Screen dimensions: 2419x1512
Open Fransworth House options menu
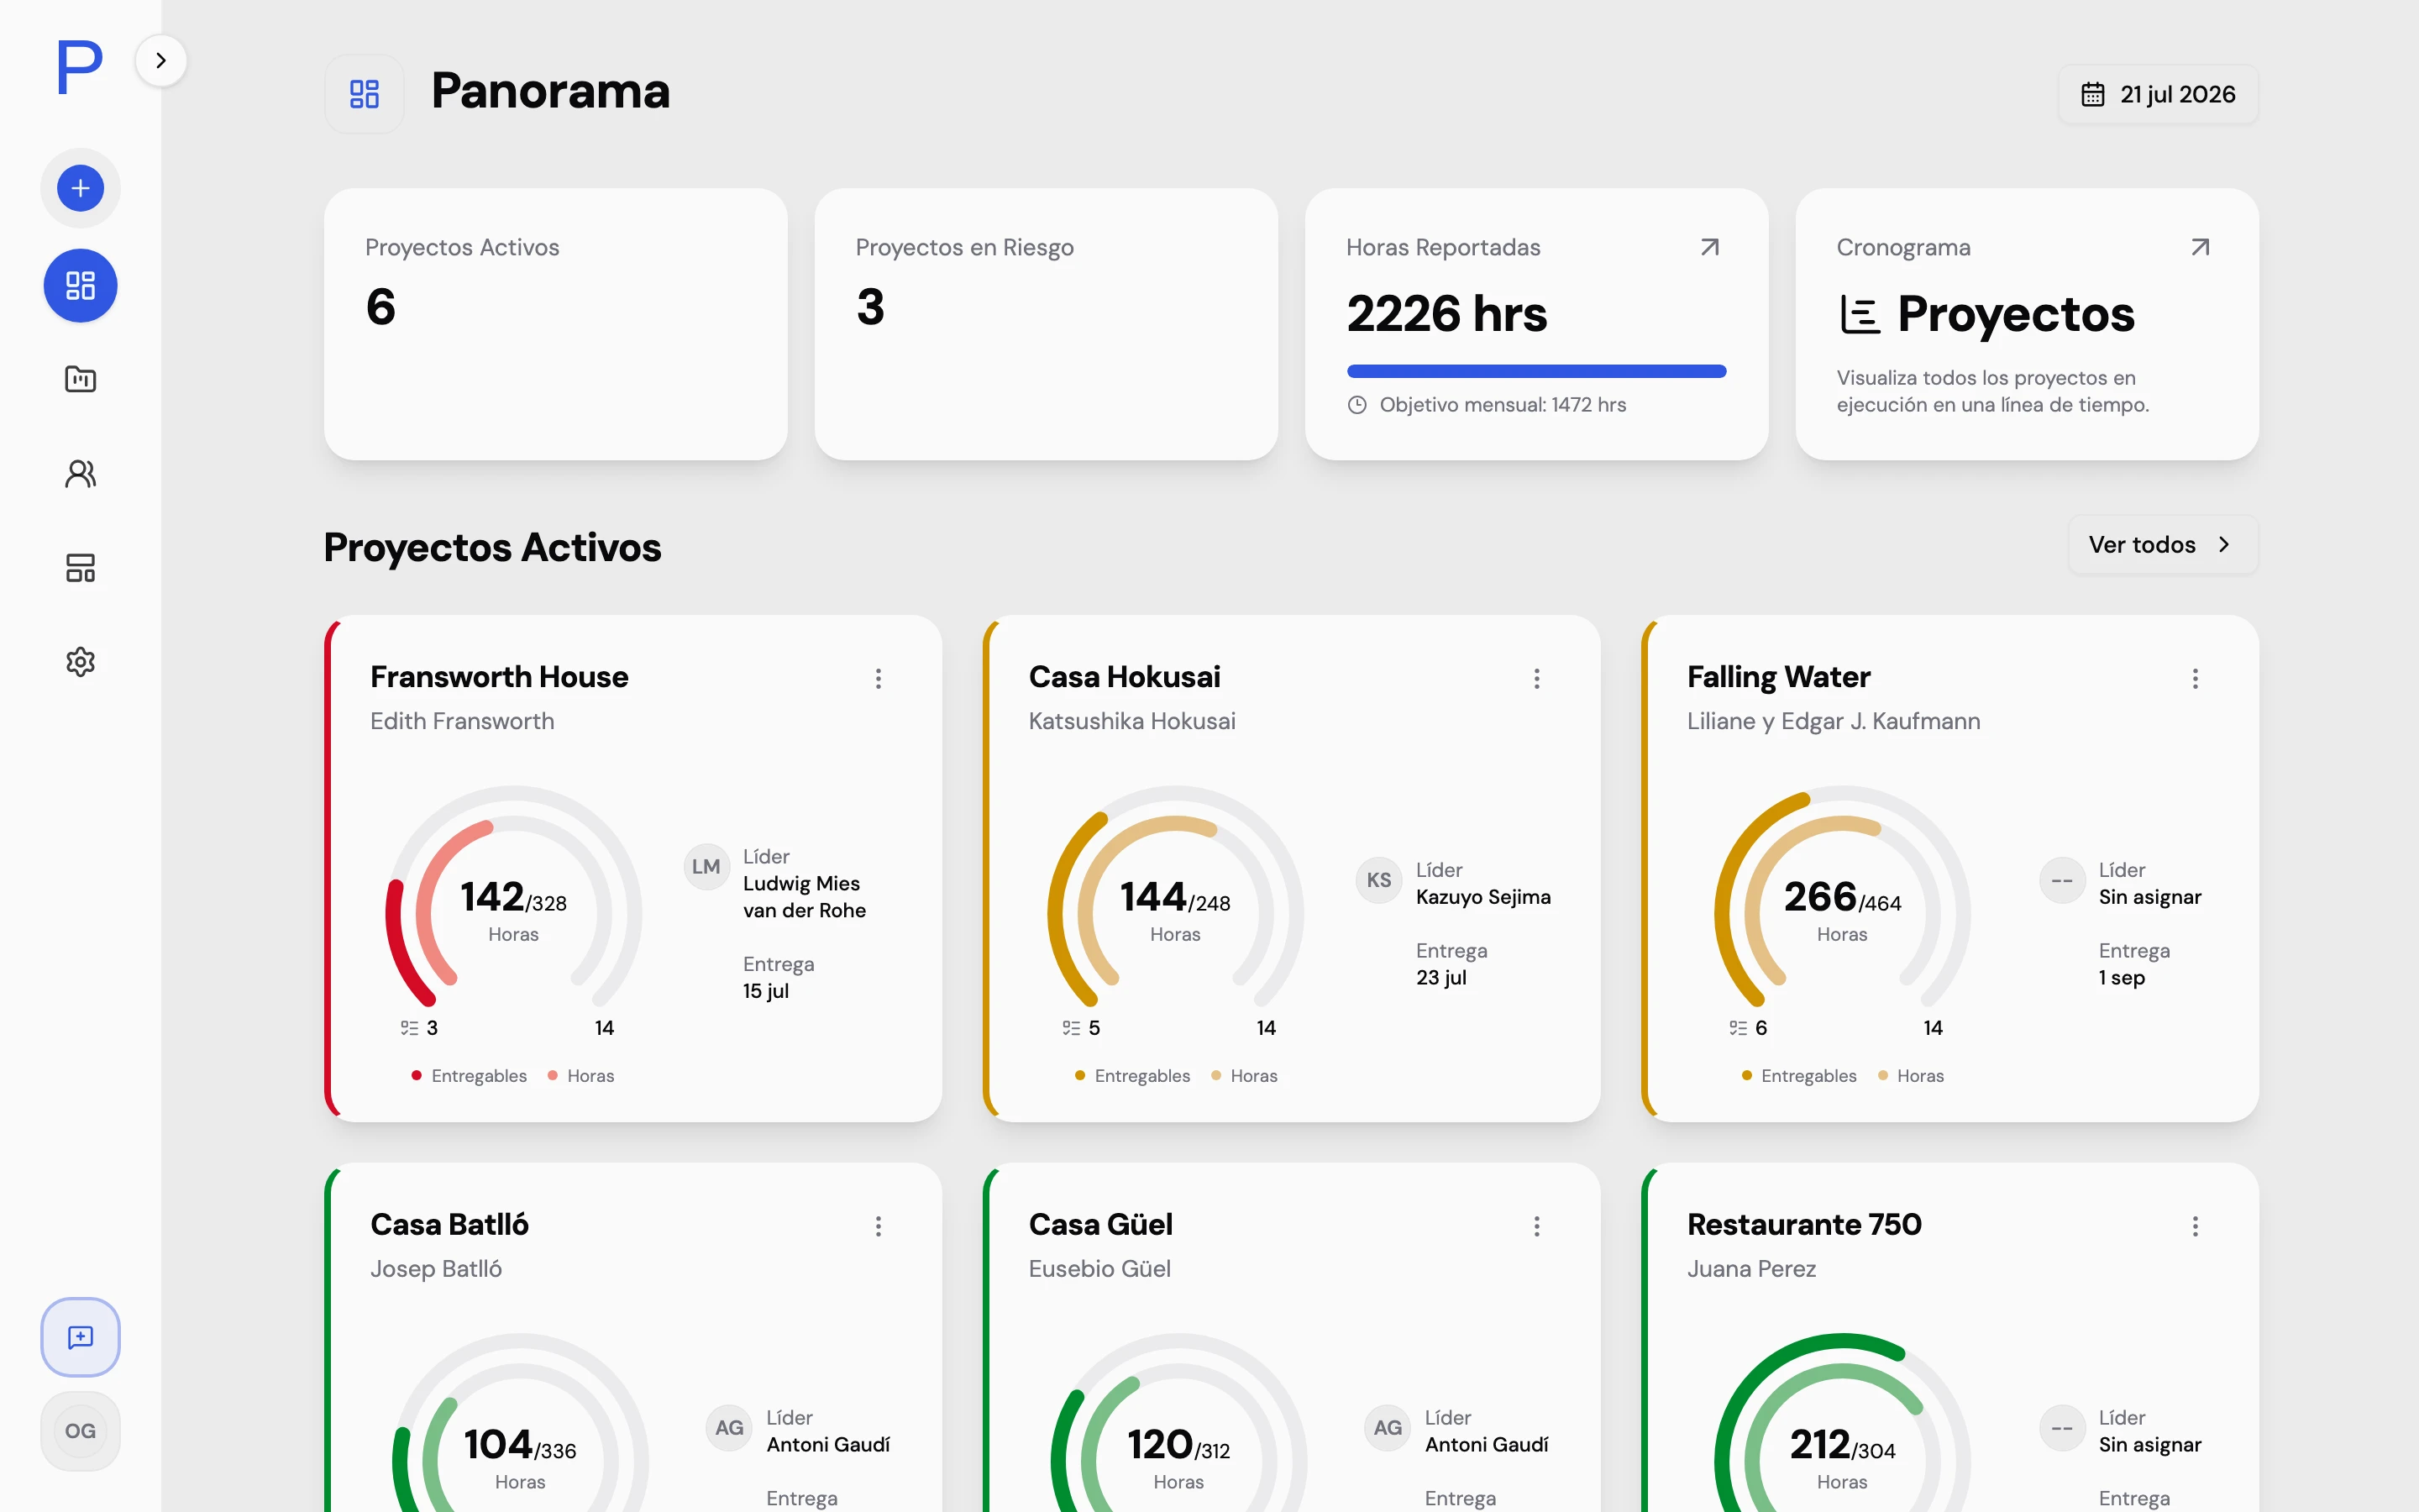pos(879,679)
